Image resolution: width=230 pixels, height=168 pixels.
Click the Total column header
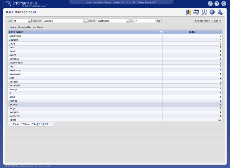pos(192,32)
